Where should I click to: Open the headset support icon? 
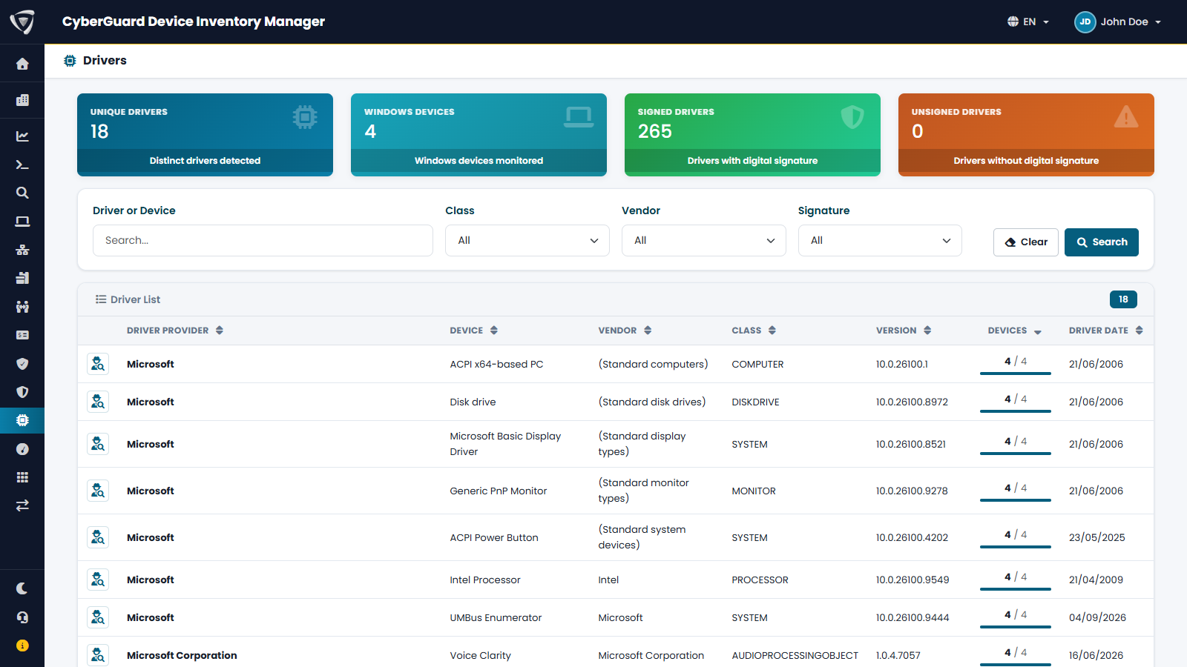click(22, 617)
